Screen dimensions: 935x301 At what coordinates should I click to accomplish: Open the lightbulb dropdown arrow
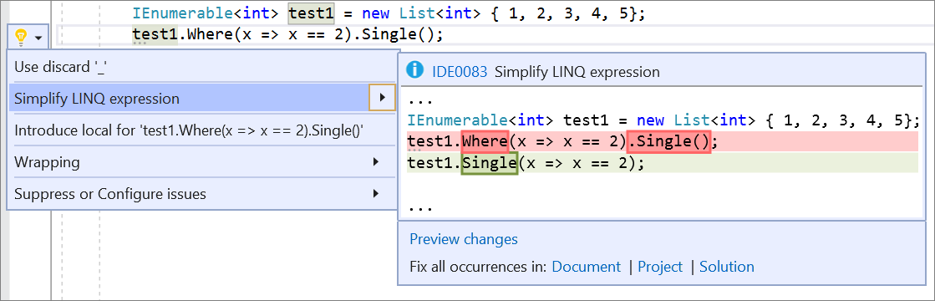point(38,38)
